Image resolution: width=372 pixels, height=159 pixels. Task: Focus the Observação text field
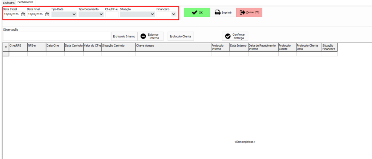click(x=56, y=36)
